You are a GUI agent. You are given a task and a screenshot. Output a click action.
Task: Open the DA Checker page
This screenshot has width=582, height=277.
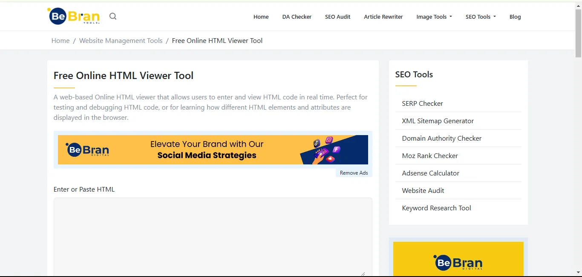(x=297, y=17)
